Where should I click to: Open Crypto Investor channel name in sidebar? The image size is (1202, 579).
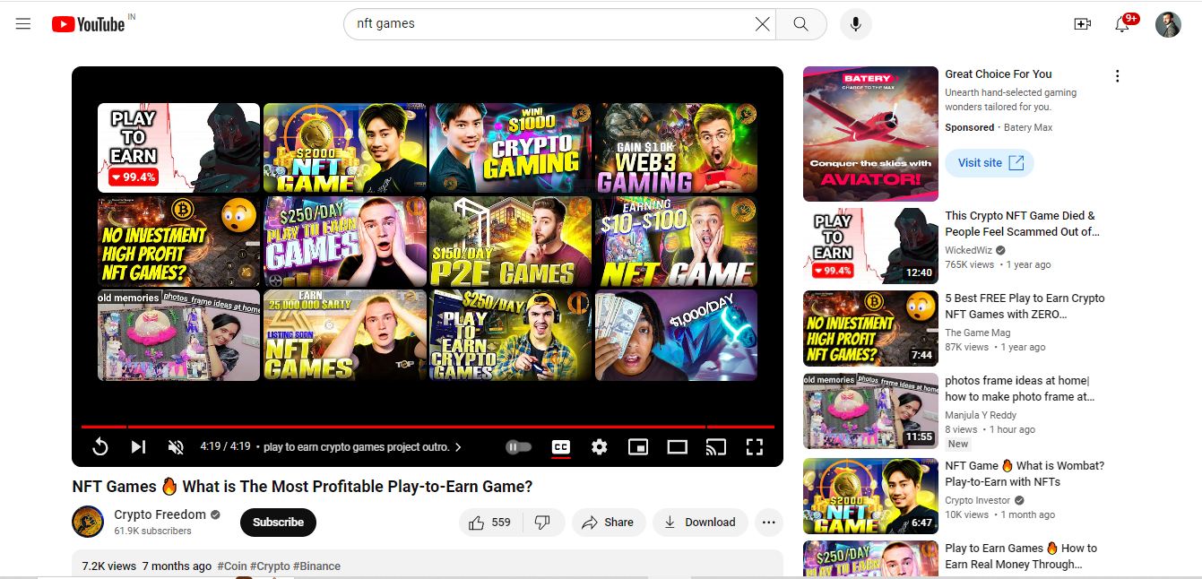(977, 500)
